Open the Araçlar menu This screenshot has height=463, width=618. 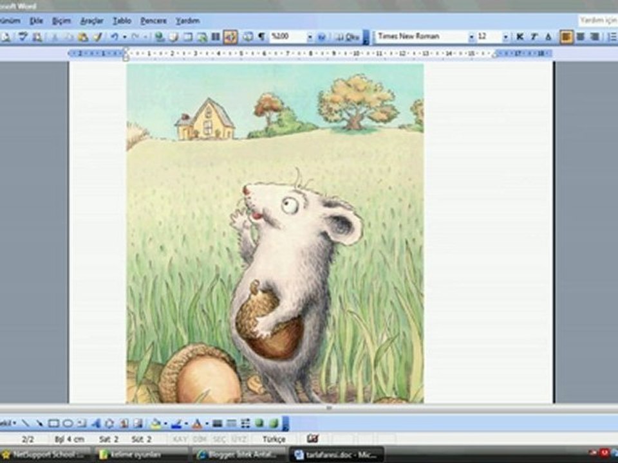tap(92, 21)
